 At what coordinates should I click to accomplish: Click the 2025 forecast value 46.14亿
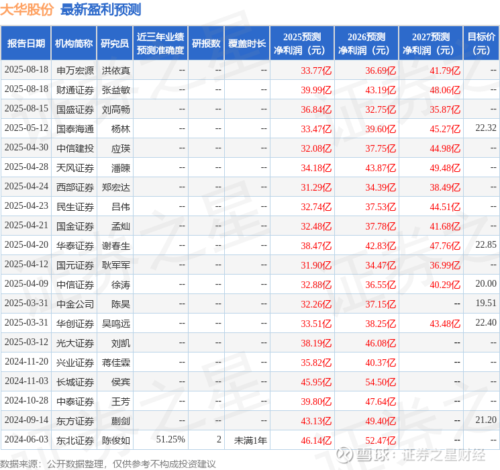[316, 440]
